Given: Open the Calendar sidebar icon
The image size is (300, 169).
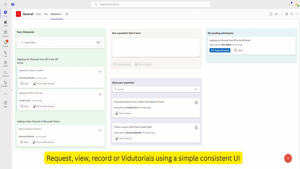Looking at the screenshot, I should pyautogui.click(x=5, y=34).
